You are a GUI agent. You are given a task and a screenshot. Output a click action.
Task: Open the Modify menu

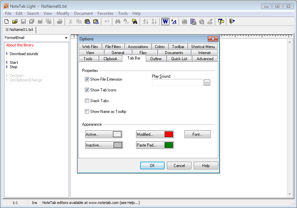pyautogui.click(x=63, y=13)
